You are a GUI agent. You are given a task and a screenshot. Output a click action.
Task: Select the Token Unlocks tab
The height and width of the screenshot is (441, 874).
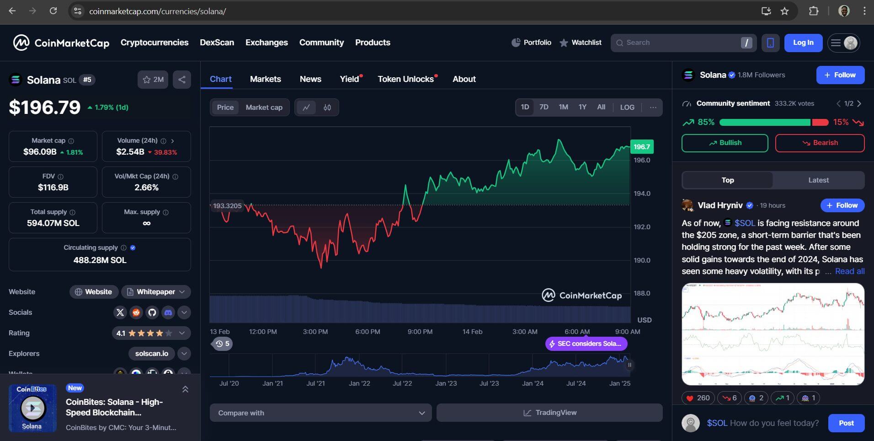[x=405, y=79]
